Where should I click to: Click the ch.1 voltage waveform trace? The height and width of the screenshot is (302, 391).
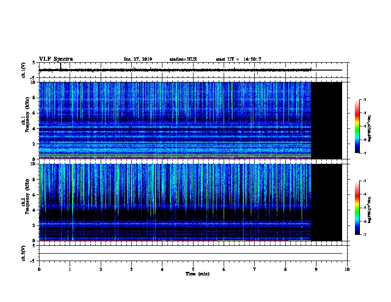pyautogui.click(x=190, y=70)
